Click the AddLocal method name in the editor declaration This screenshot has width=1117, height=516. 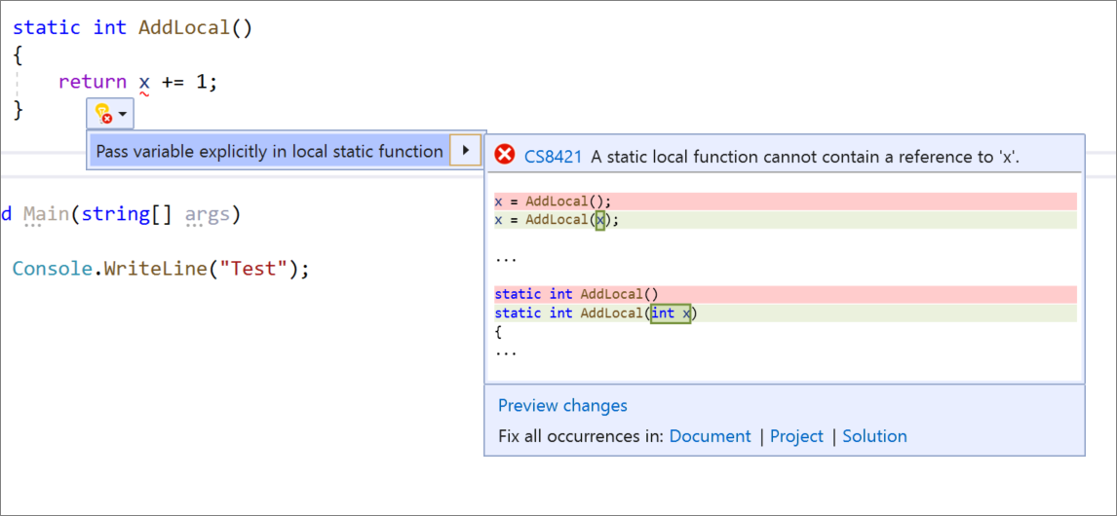point(183,27)
